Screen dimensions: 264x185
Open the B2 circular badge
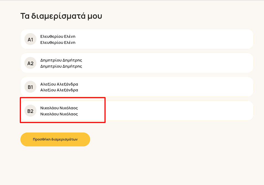[30, 111]
